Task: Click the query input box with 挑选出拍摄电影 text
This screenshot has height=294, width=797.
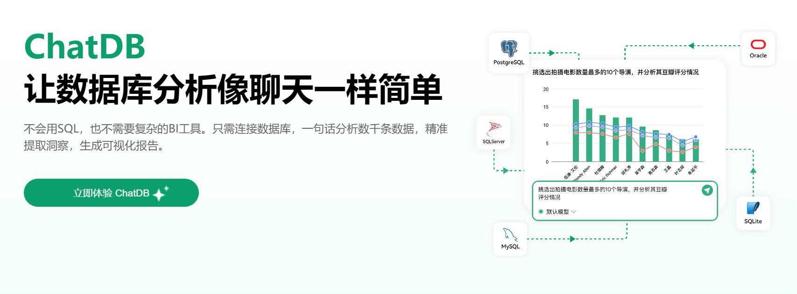Action: (625, 201)
